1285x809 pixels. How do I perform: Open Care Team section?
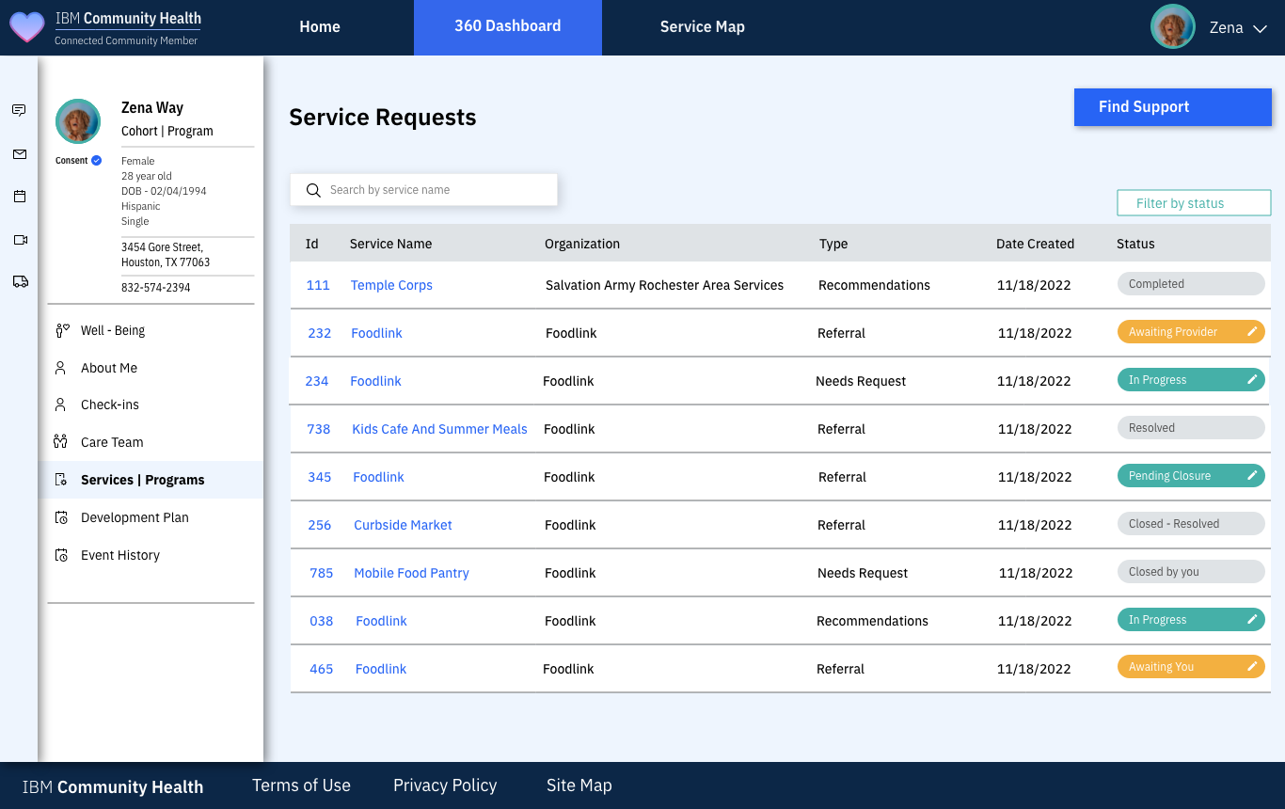pos(112,442)
